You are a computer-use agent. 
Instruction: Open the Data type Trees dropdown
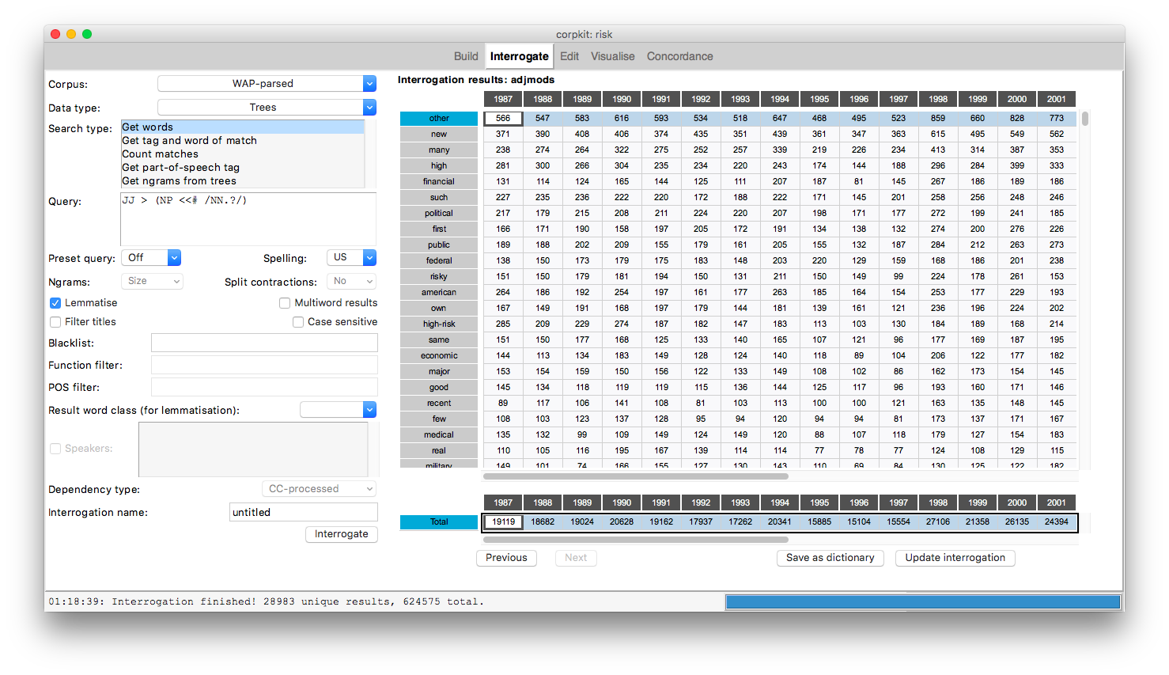point(267,107)
